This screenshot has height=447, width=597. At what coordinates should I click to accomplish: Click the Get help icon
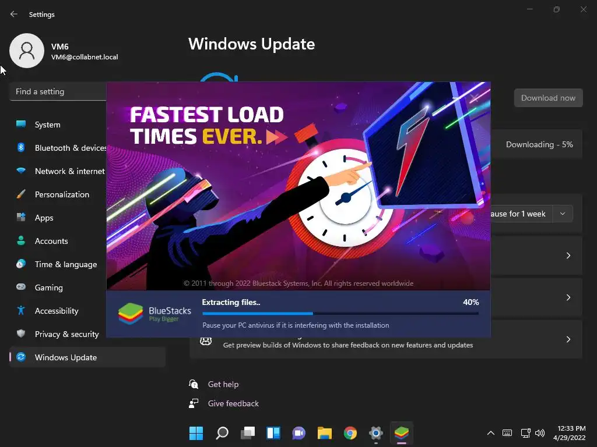194,384
